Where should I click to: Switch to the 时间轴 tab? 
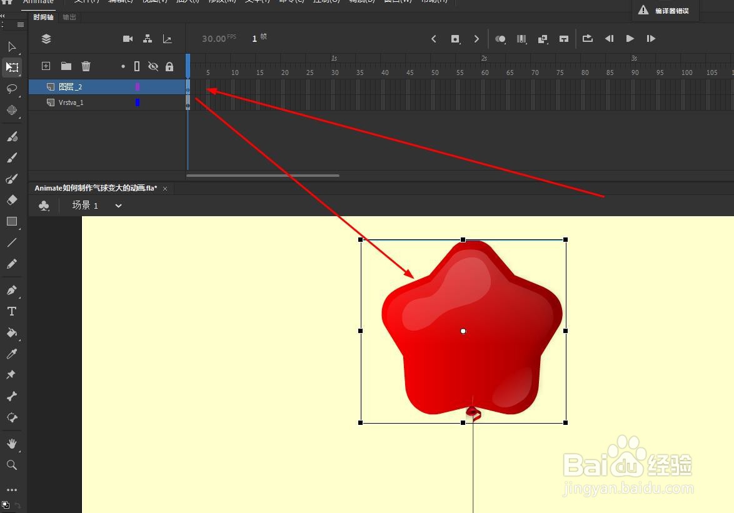click(43, 17)
